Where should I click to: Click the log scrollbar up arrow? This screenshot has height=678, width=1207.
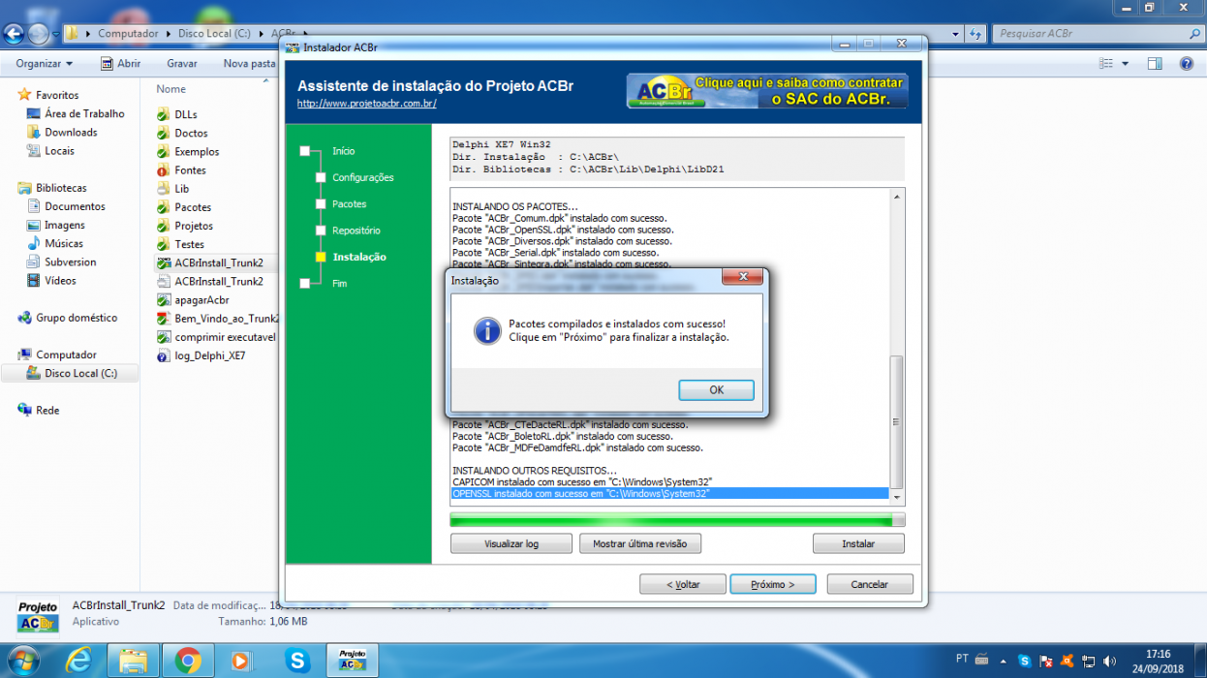pos(896,197)
